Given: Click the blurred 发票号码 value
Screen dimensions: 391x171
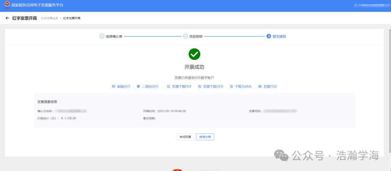Looking at the screenshot, I should pyautogui.click(x=280, y=111).
